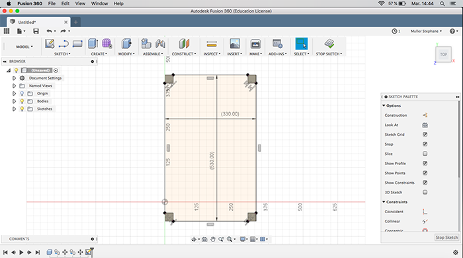Open the File menu
The height and width of the screenshot is (258, 463).
tap(52, 3)
